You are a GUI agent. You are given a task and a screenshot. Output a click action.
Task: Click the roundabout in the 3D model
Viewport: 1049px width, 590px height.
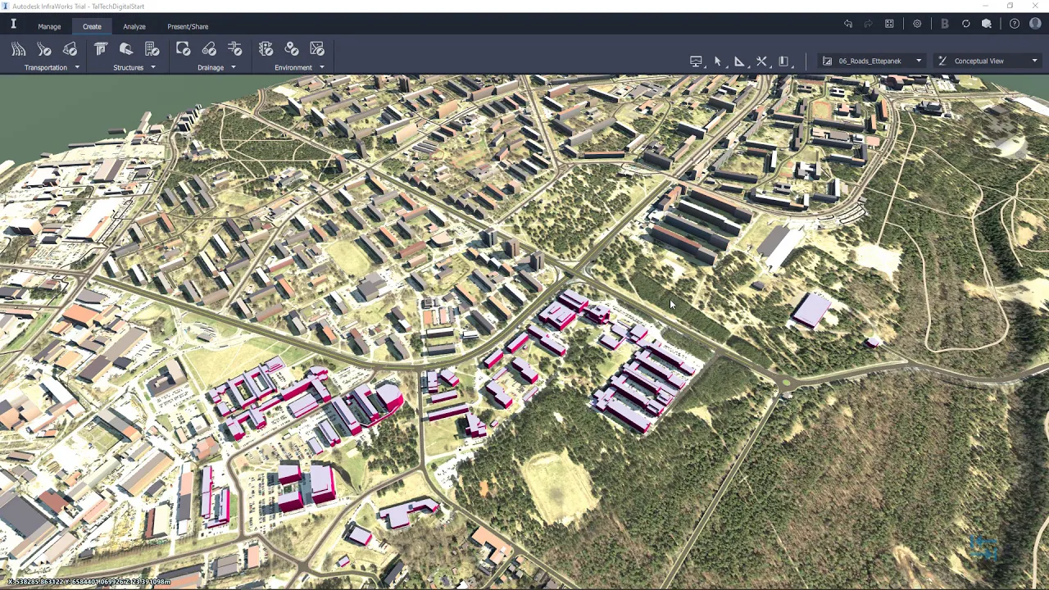[x=785, y=382]
